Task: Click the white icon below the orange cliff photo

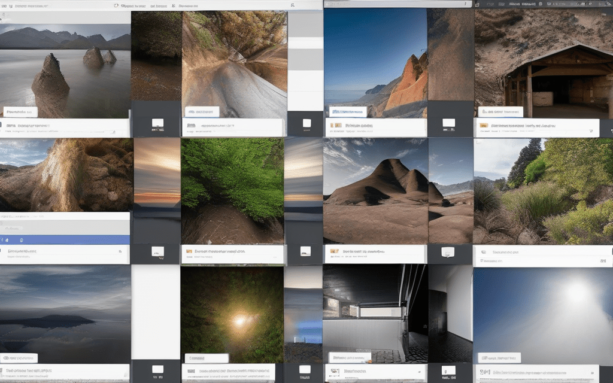Action: click(x=448, y=123)
